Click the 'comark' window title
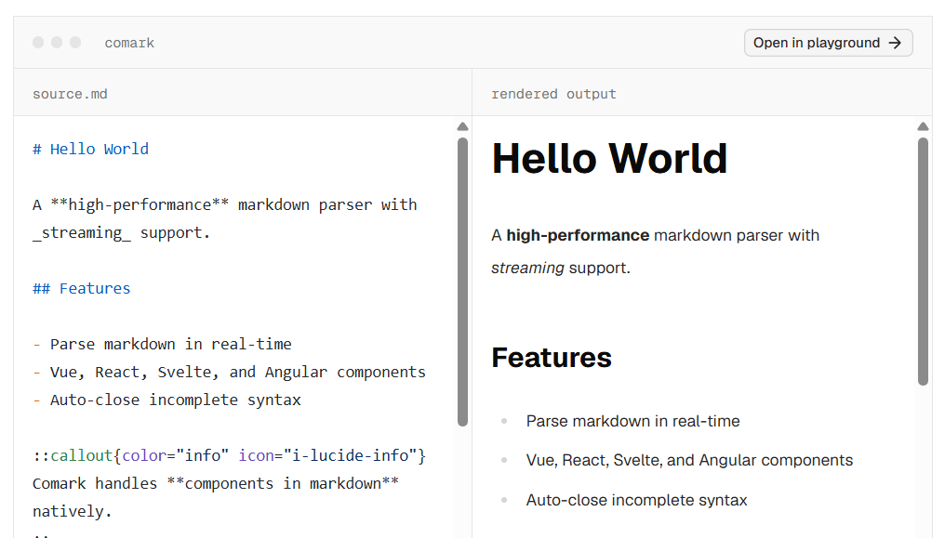Viewport: 945px width, 538px height. (129, 44)
